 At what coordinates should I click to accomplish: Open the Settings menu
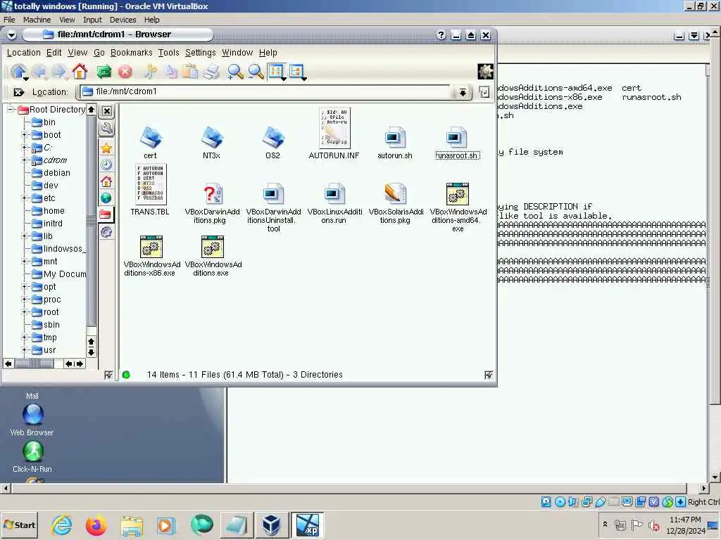(x=201, y=53)
